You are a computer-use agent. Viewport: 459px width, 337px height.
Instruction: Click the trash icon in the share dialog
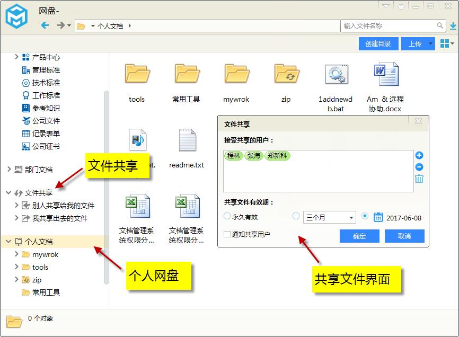[419, 179]
